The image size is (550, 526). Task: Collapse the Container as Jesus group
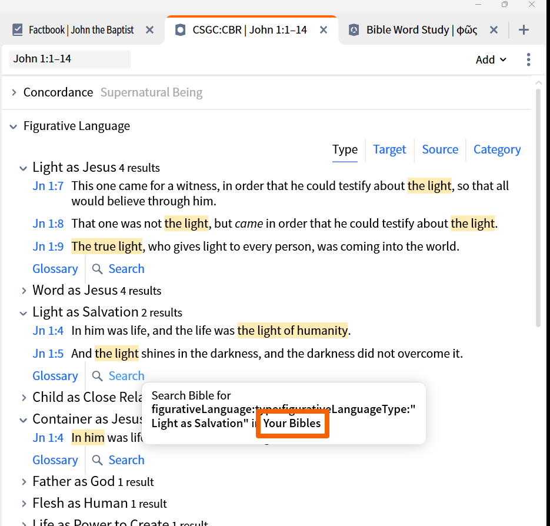23,420
